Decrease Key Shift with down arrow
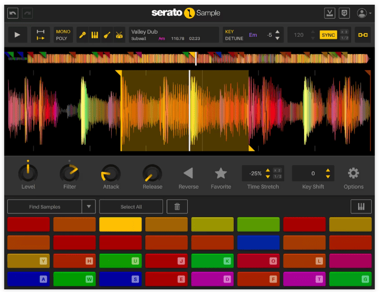This screenshot has width=379, height=292. click(328, 177)
